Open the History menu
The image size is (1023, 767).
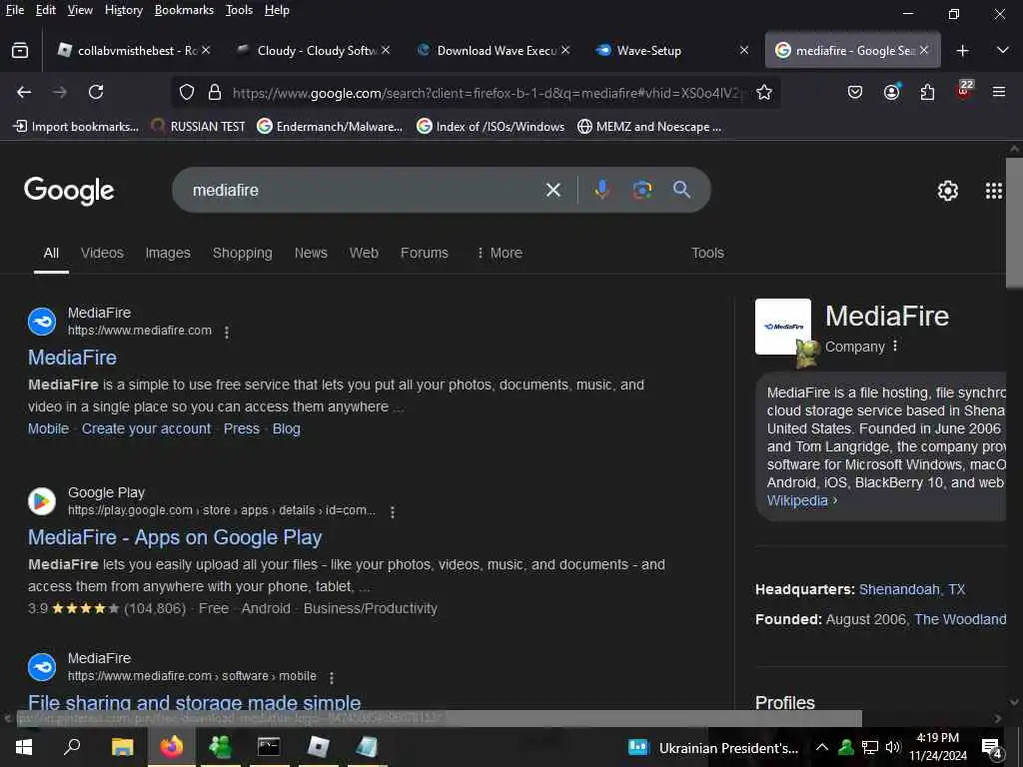click(x=123, y=10)
